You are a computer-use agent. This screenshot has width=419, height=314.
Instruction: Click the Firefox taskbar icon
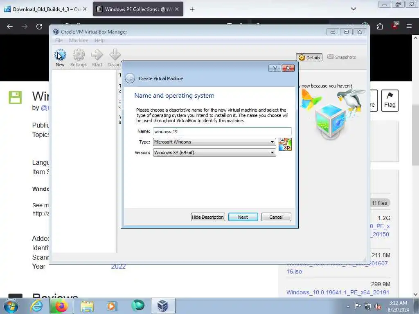point(61,306)
